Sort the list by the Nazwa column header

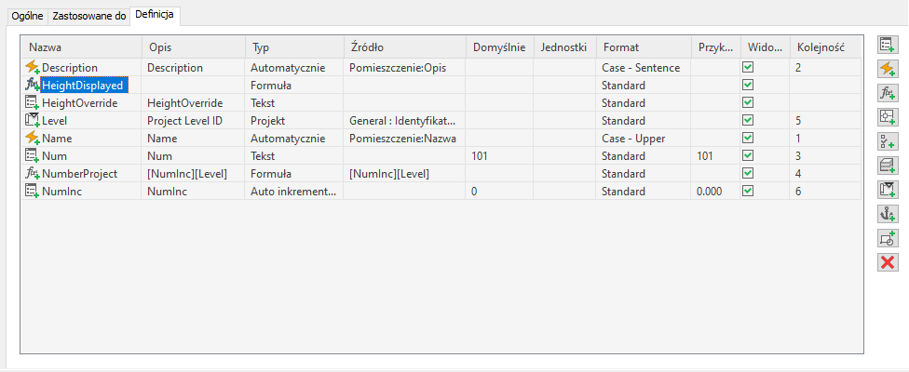click(81, 46)
